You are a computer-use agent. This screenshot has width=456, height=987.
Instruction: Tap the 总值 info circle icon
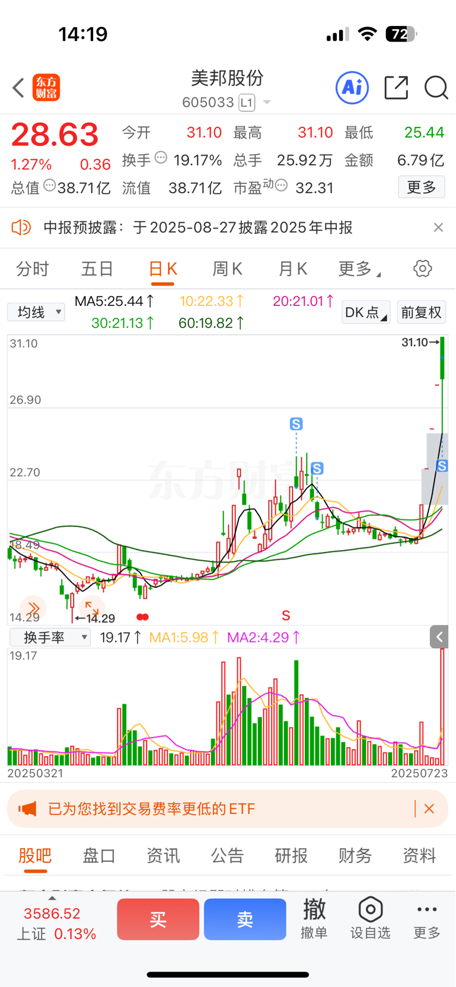tap(50, 186)
